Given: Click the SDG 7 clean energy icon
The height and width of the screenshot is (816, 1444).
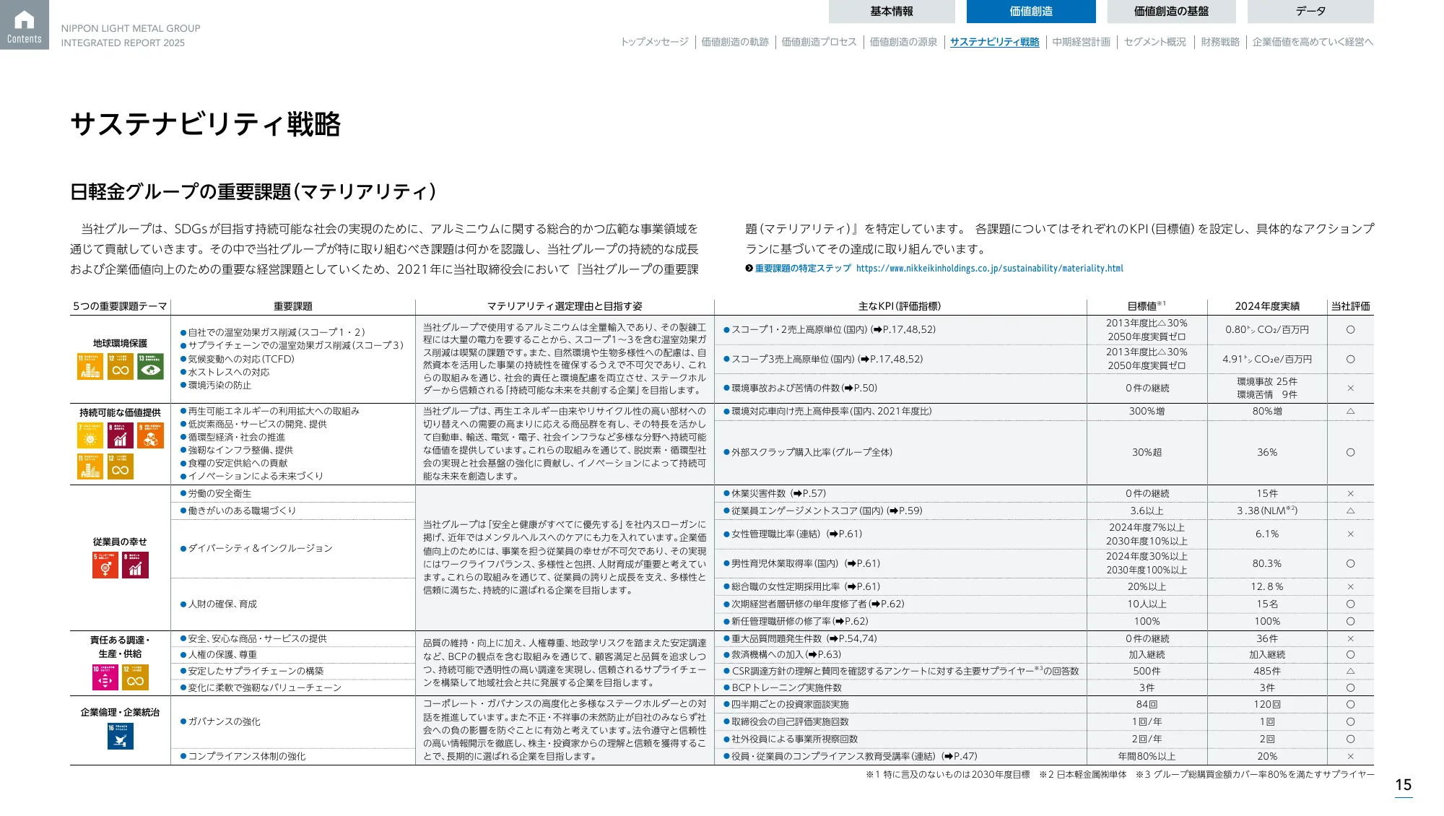Looking at the screenshot, I should [x=90, y=435].
